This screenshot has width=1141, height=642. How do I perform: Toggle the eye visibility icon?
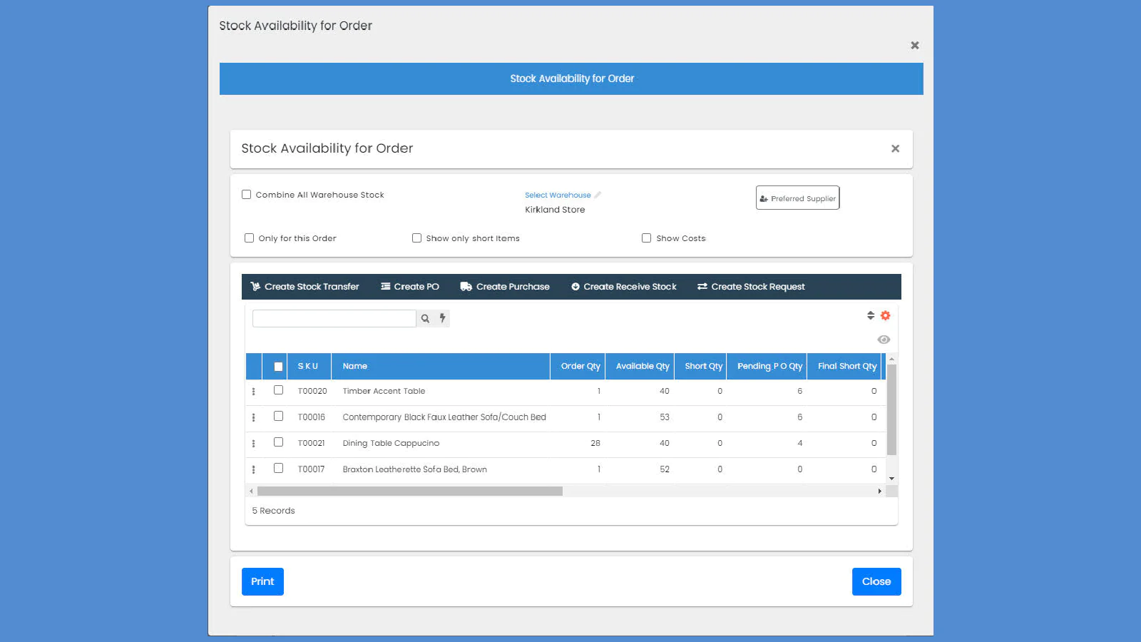click(884, 340)
